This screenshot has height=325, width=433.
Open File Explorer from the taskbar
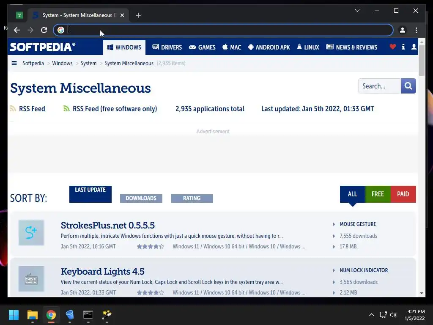coord(32,315)
